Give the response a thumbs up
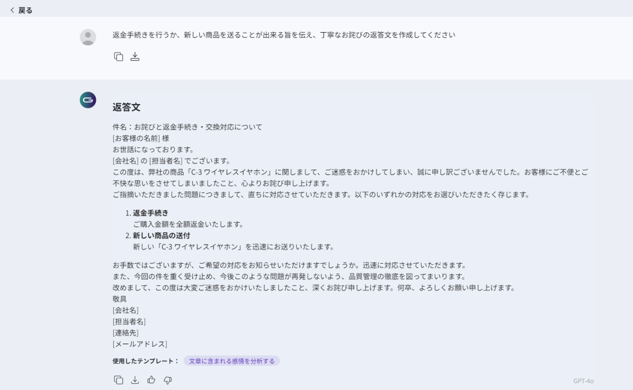Viewport: 633px width, 390px height. pos(151,380)
